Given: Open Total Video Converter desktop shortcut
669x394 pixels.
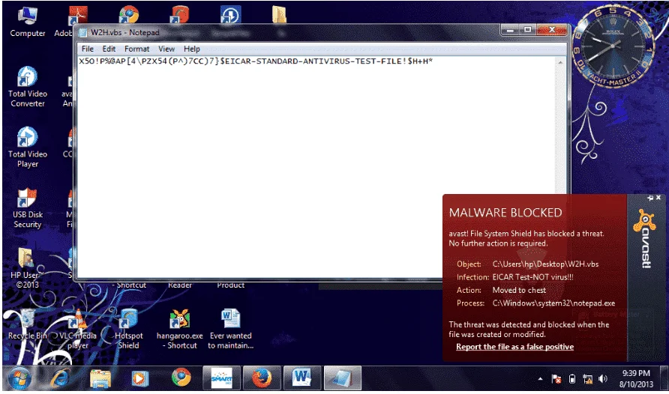Looking at the screenshot, I should 27,86.
